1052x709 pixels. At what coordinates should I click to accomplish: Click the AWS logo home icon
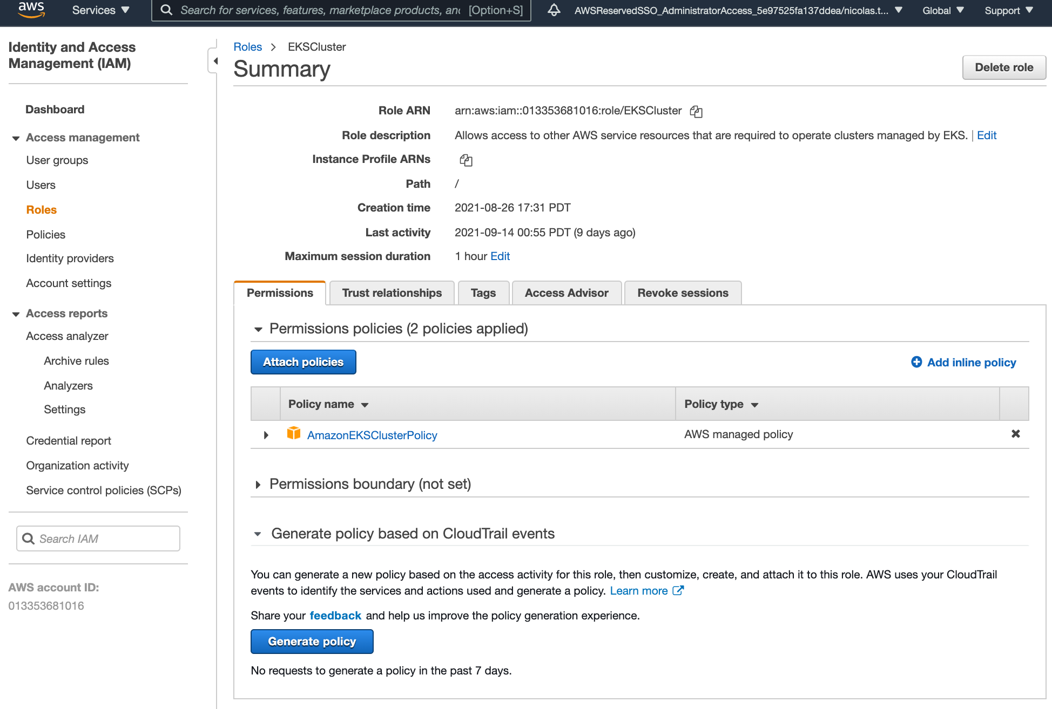click(31, 10)
